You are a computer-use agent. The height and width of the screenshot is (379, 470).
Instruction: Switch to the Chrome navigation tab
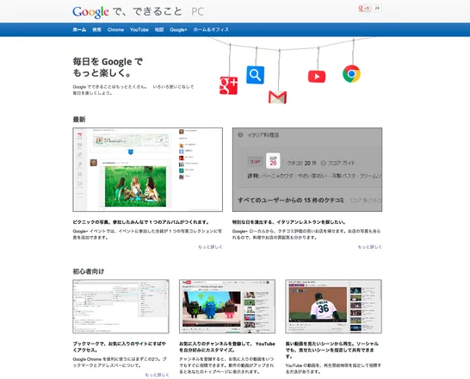115,29
